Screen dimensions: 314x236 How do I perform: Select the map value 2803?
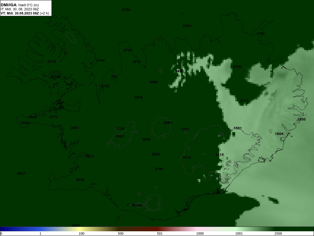tap(25, 123)
